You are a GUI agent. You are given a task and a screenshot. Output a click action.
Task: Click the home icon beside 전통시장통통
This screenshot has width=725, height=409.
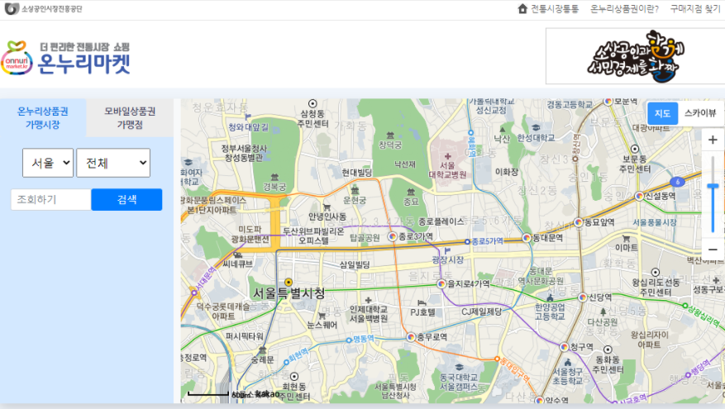tap(522, 9)
